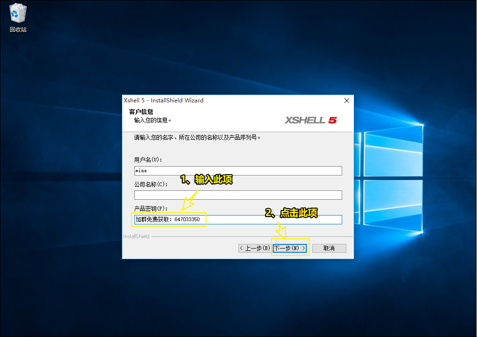Click the username field containing mine
Image resolution: width=477 pixels, height=337 pixels.
click(238, 171)
